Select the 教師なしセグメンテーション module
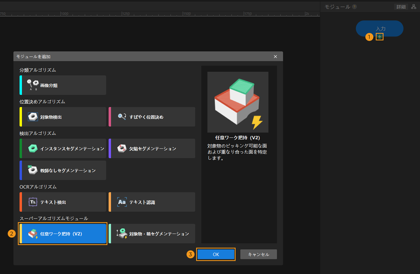 point(63,170)
